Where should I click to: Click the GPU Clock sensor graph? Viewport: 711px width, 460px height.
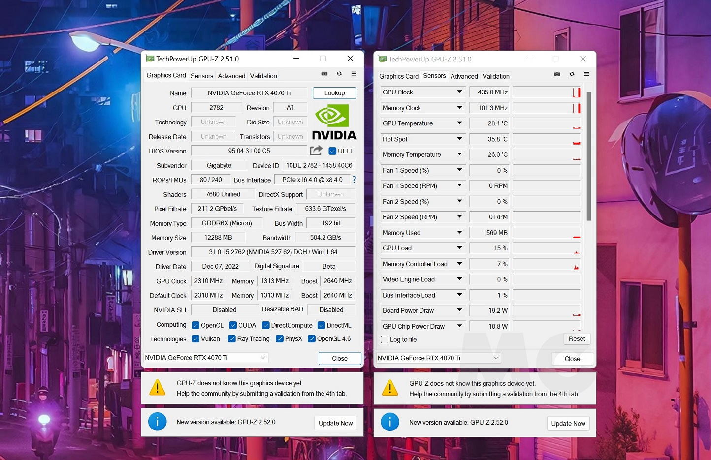tap(547, 92)
